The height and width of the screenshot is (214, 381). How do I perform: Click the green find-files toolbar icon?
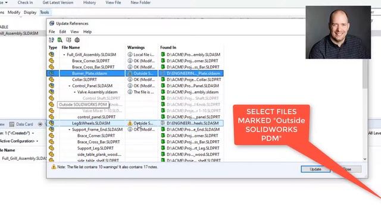pyautogui.click(x=60, y=40)
